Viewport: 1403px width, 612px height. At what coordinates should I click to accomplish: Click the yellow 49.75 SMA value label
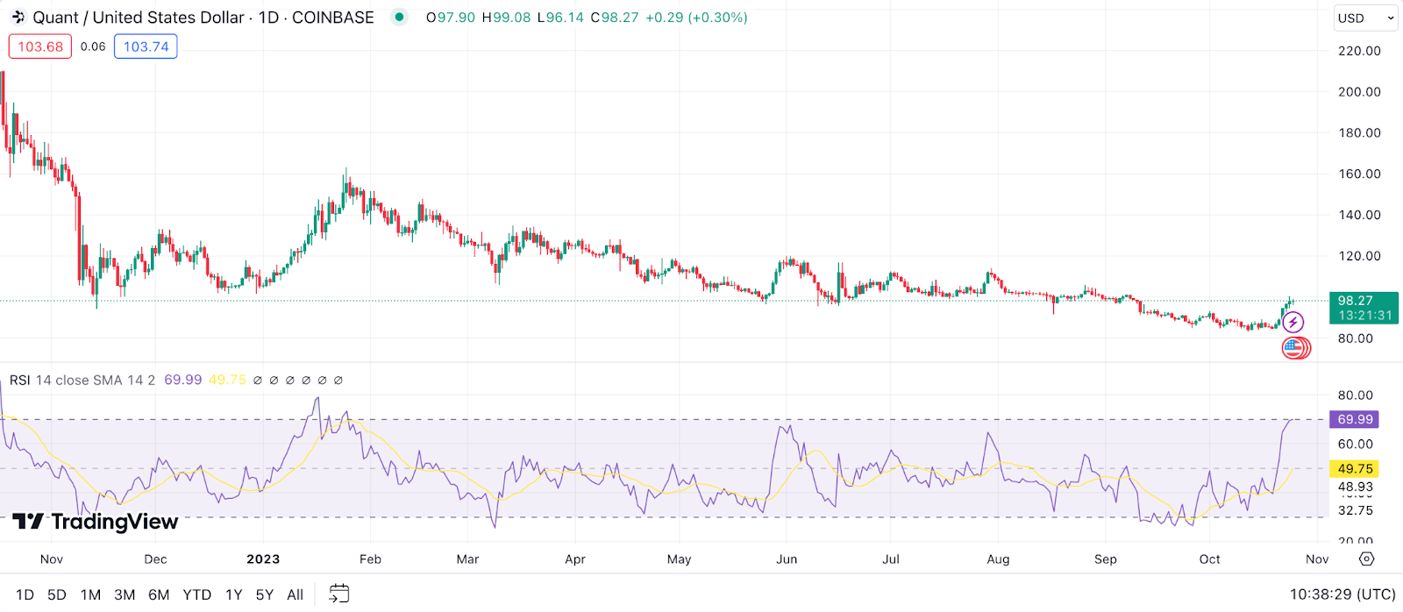tap(1355, 469)
